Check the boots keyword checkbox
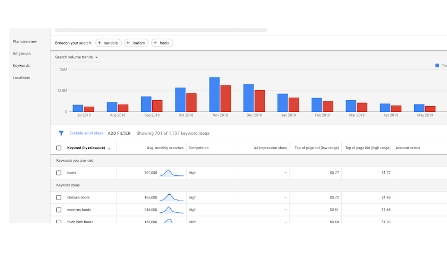Viewport: 447px width, 261px height. pos(59,173)
